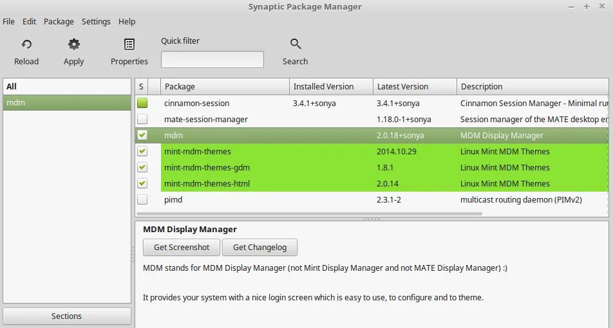Sort by Latest Version column header
This screenshot has width=613, height=328.
[x=415, y=86]
